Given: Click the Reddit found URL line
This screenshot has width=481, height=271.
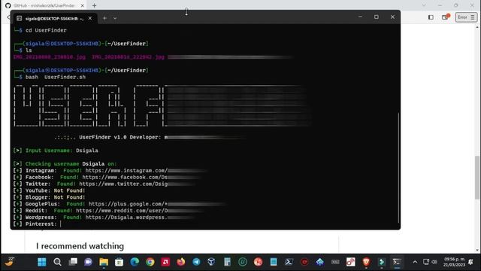Looking at the screenshot, I should 109,211.
